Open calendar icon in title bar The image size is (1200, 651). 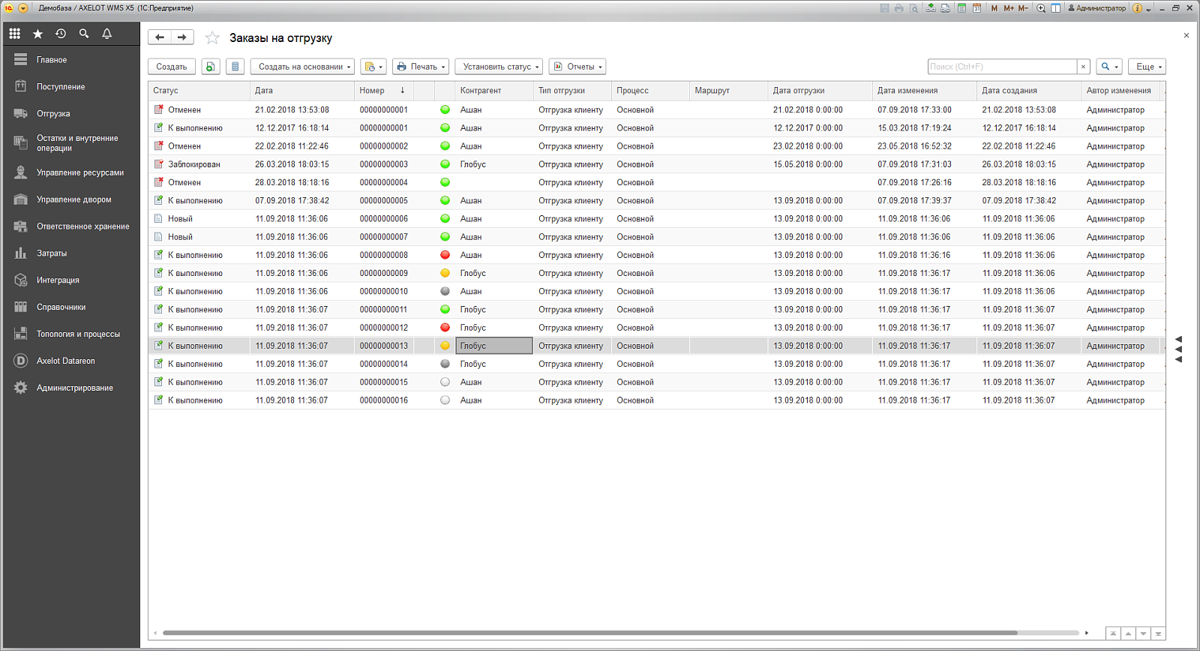(976, 8)
